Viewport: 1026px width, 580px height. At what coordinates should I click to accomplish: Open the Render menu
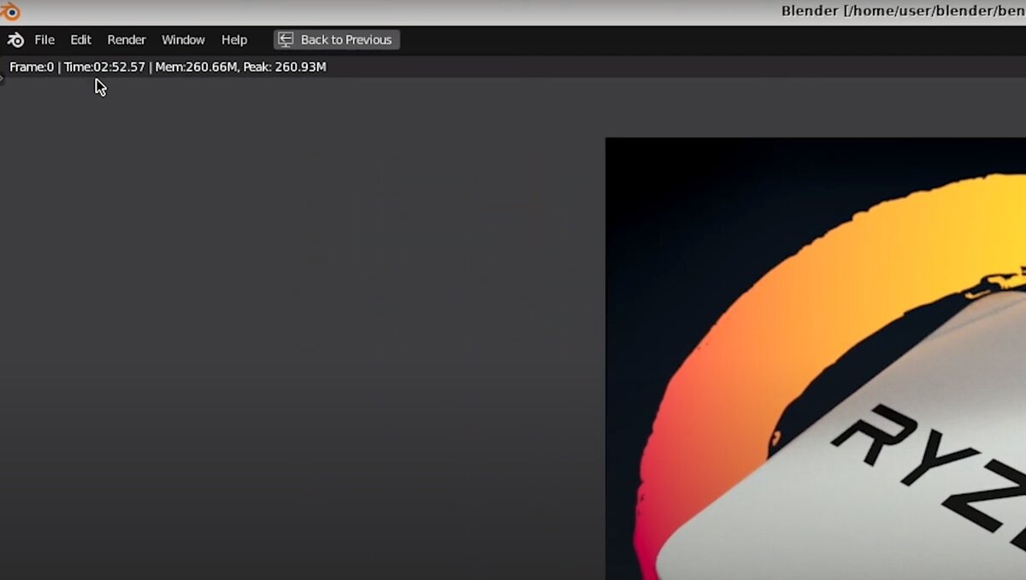point(127,40)
